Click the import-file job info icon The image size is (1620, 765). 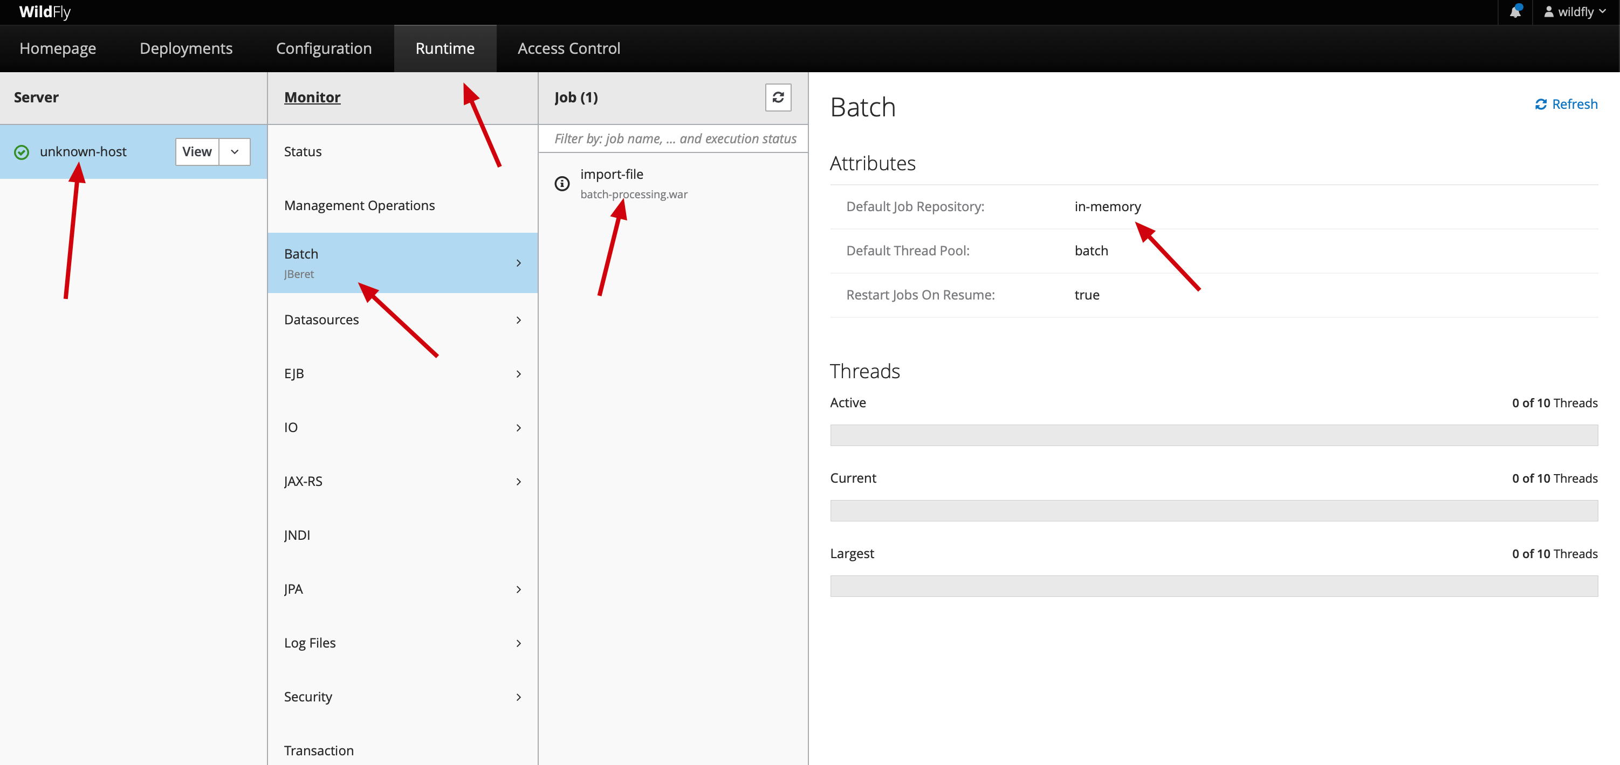[x=561, y=183]
